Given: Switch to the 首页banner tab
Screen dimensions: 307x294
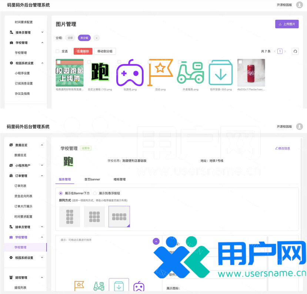Looking at the screenshot, I should [92, 180].
